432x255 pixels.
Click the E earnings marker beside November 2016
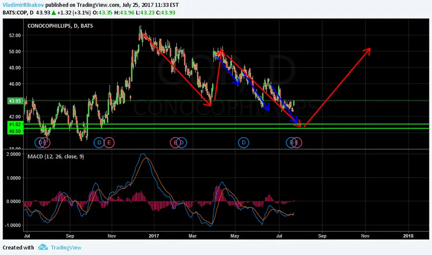(109, 142)
